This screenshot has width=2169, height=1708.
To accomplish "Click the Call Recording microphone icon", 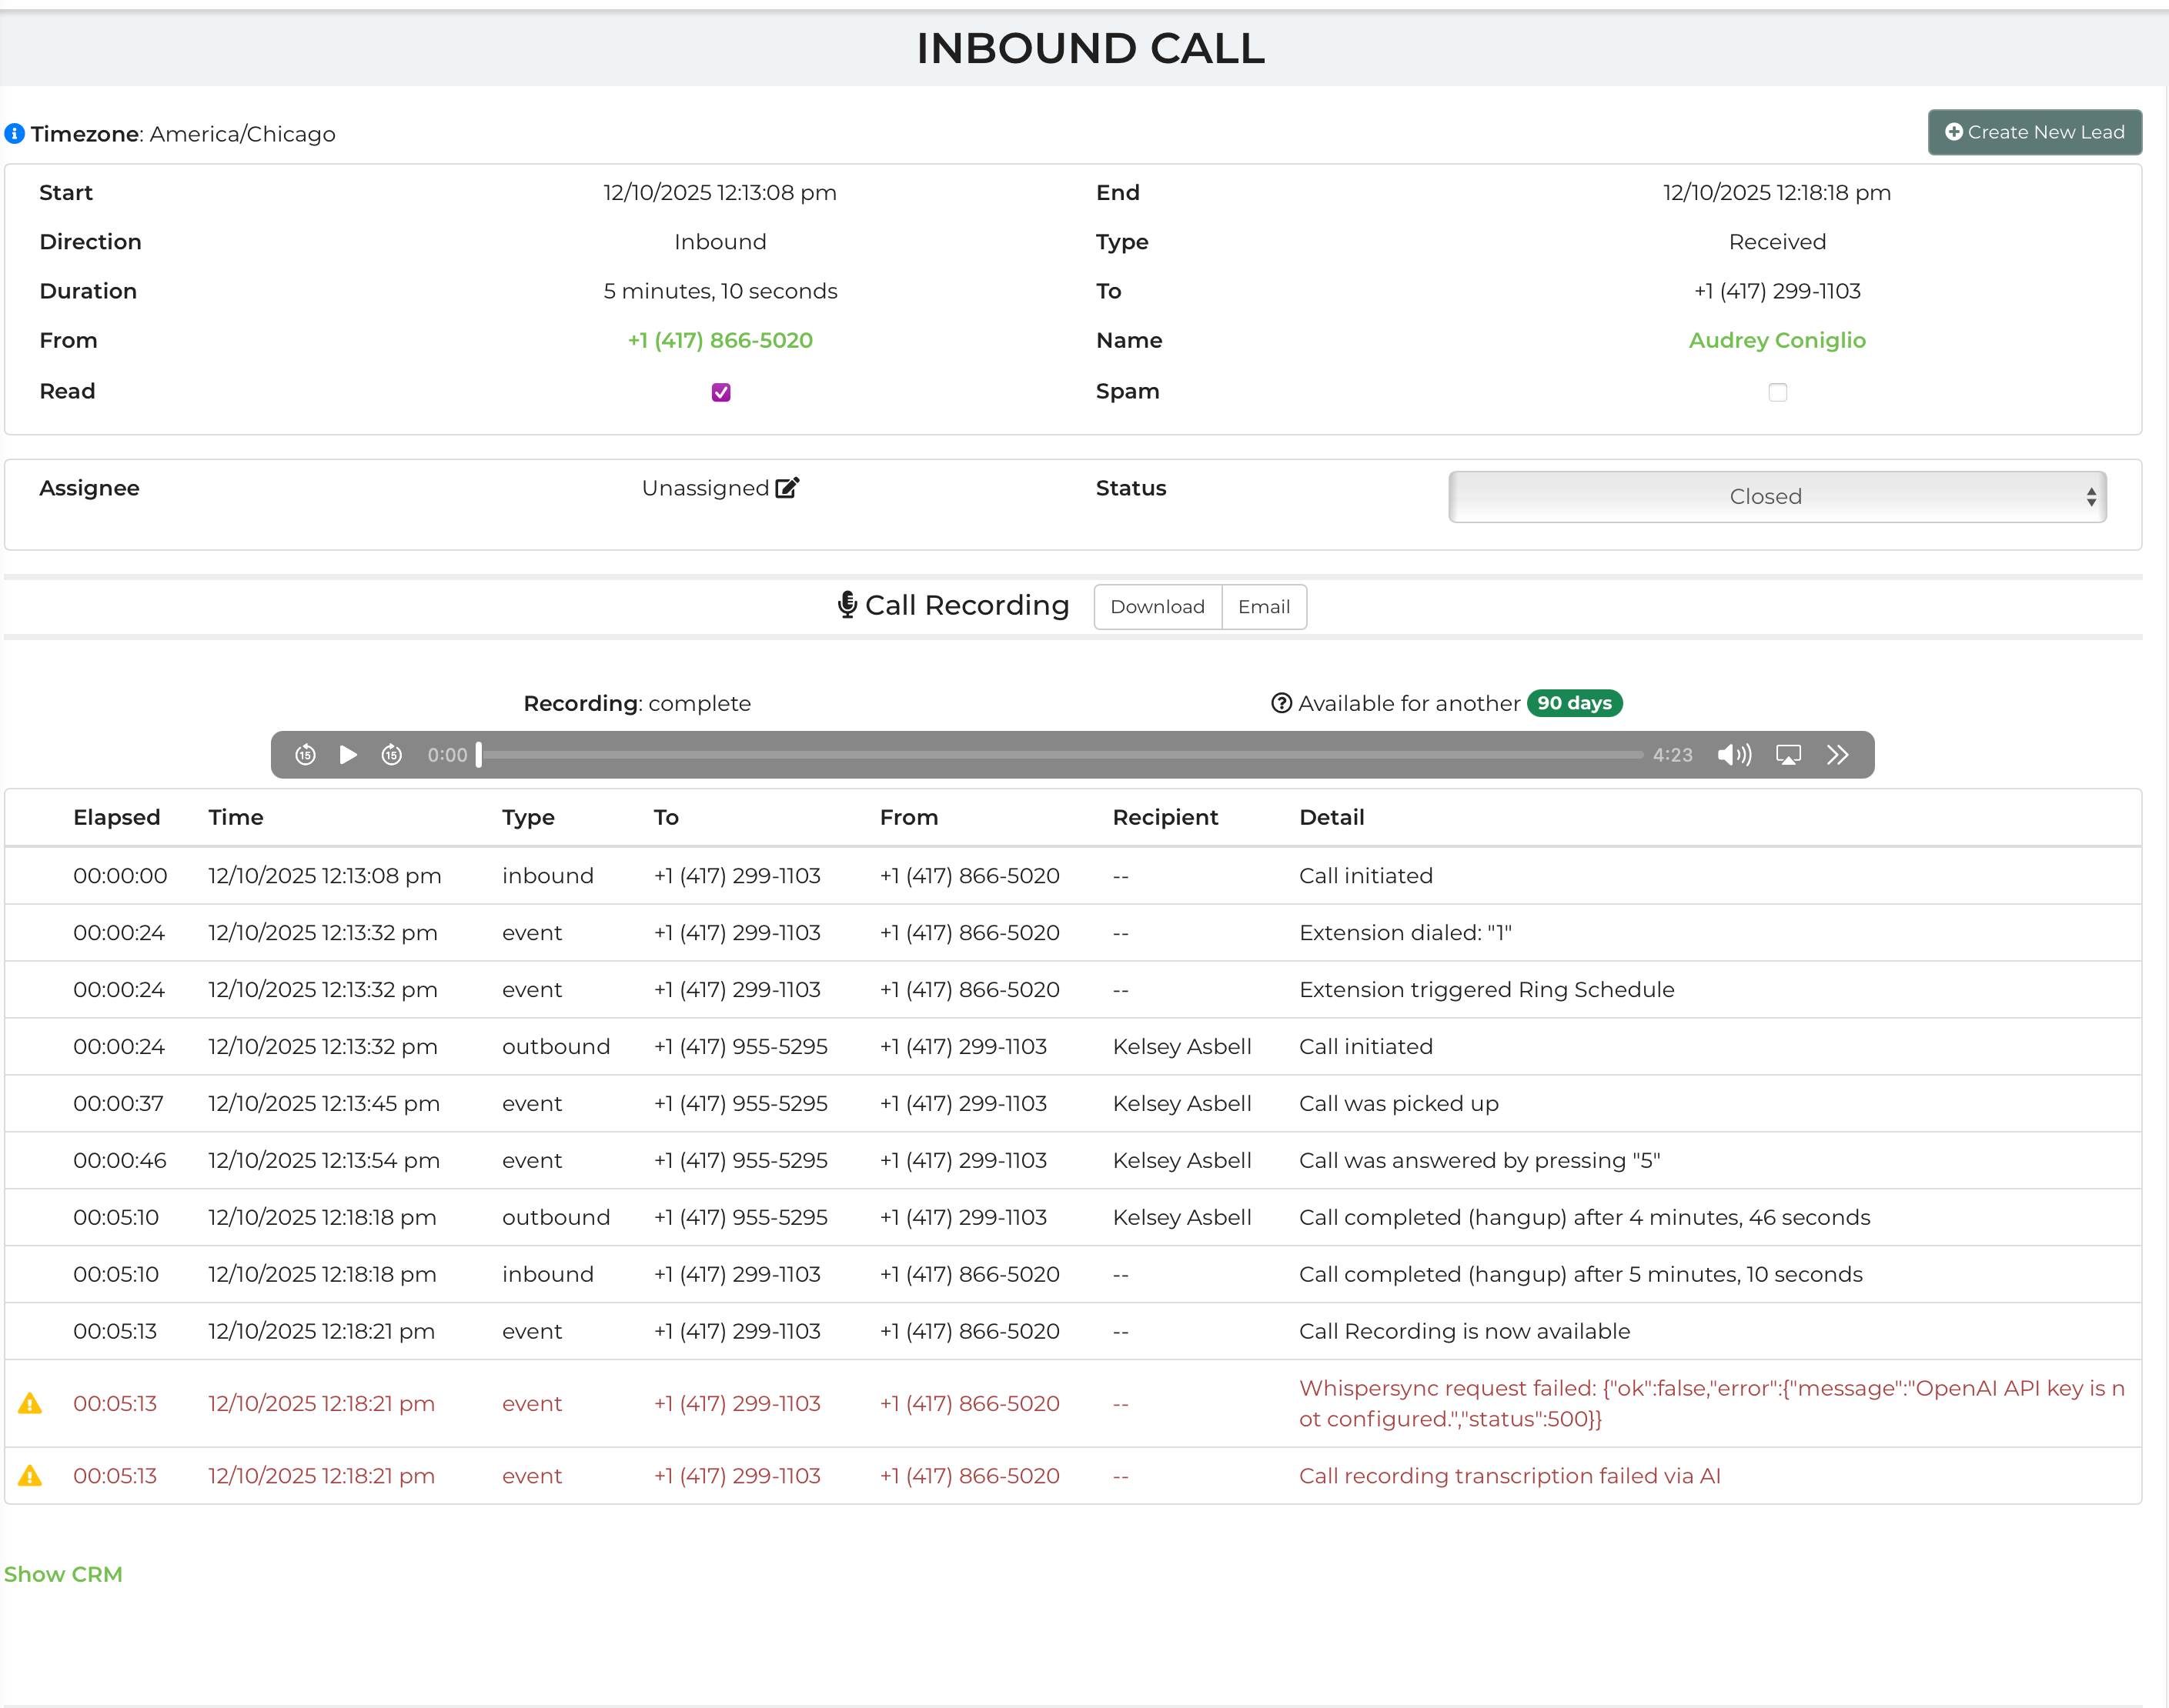I will (847, 605).
